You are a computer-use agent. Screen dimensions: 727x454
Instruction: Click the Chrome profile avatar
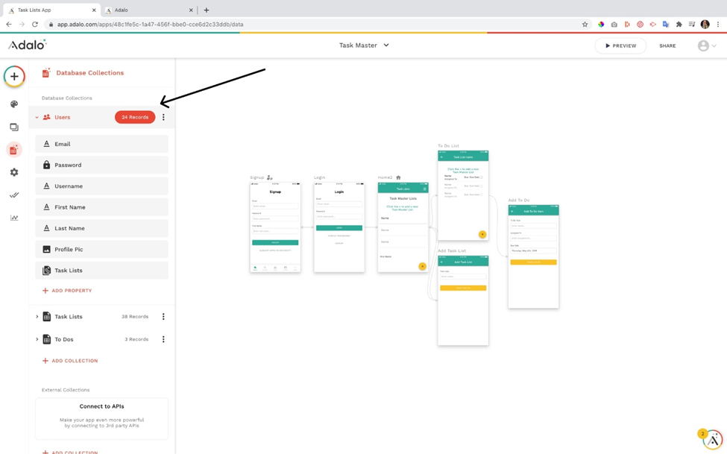coord(705,24)
